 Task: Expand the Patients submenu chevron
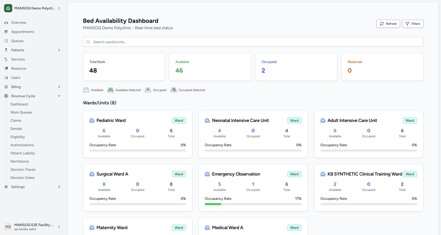[59, 50]
